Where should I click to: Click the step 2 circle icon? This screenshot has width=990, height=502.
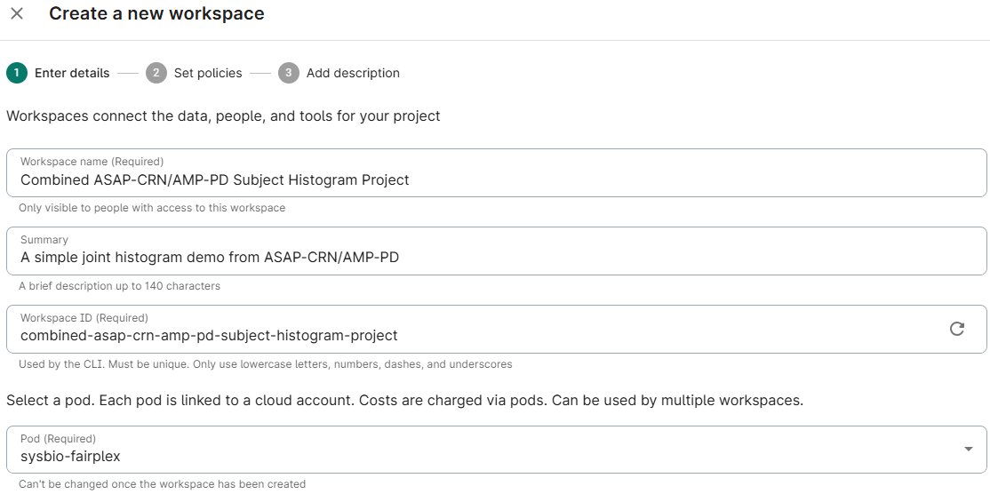156,73
